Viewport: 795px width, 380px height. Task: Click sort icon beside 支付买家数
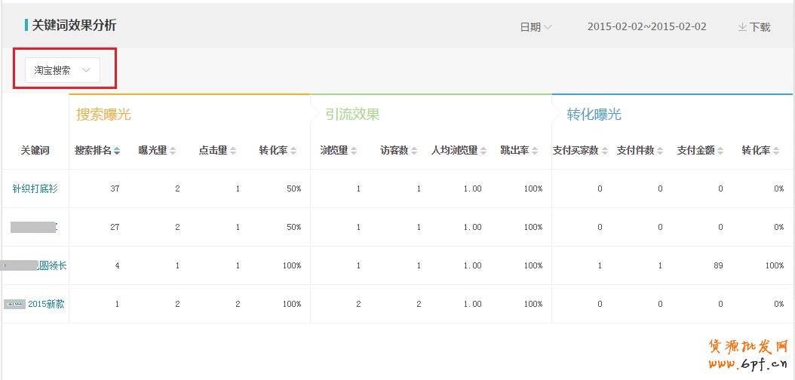604,151
